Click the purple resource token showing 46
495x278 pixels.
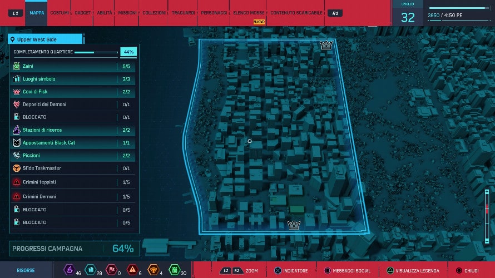click(x=69, y=270)
